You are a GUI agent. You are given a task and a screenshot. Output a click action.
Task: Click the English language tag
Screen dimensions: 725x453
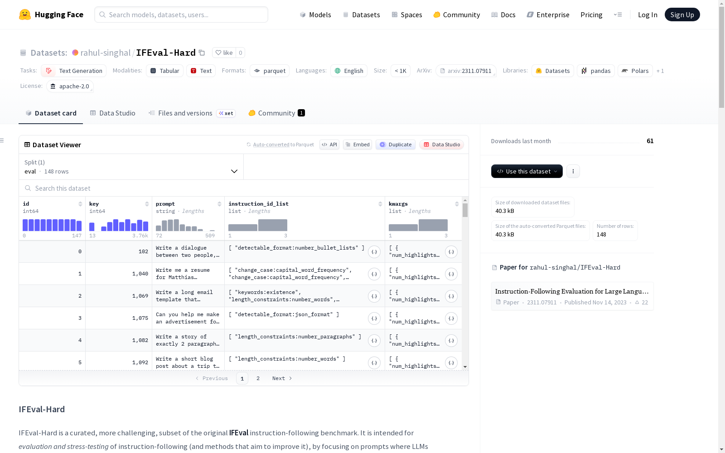(x=349, y=71)
